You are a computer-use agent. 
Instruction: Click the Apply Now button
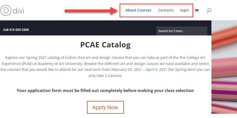(105, 107)
